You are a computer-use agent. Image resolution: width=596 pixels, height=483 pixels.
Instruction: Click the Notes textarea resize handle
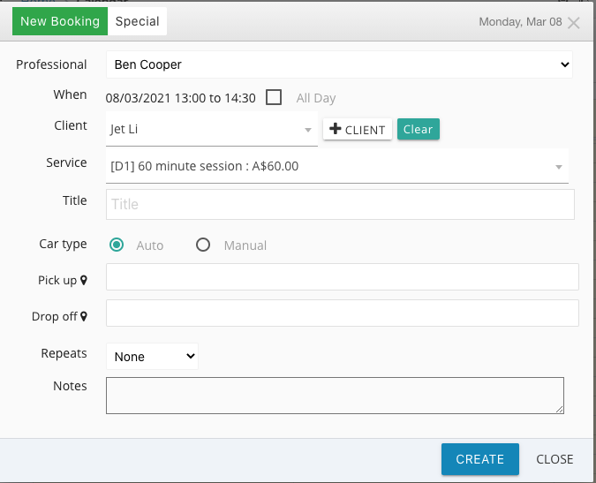(x=559, y=410)
